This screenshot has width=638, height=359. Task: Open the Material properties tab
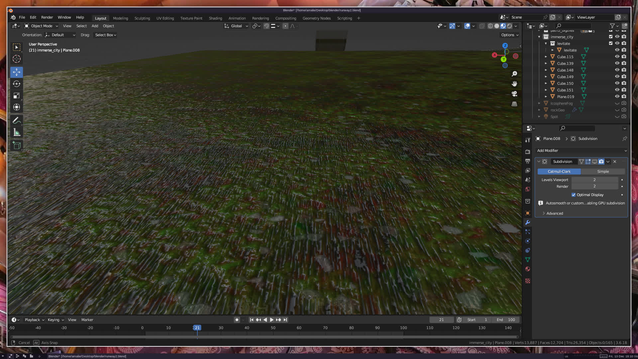click(528, 269)
